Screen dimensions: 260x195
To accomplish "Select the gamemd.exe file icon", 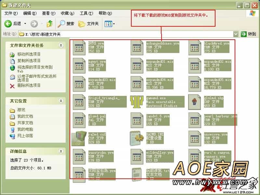I will 137,101.
